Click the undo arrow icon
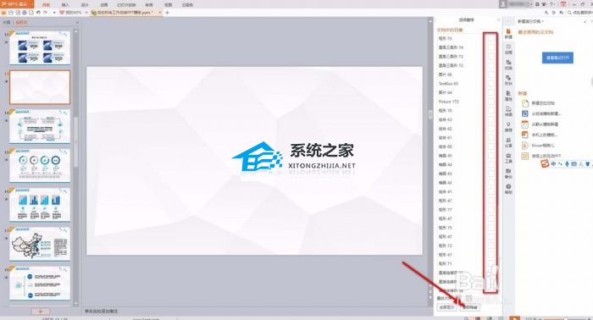 [x=38, y=13]
